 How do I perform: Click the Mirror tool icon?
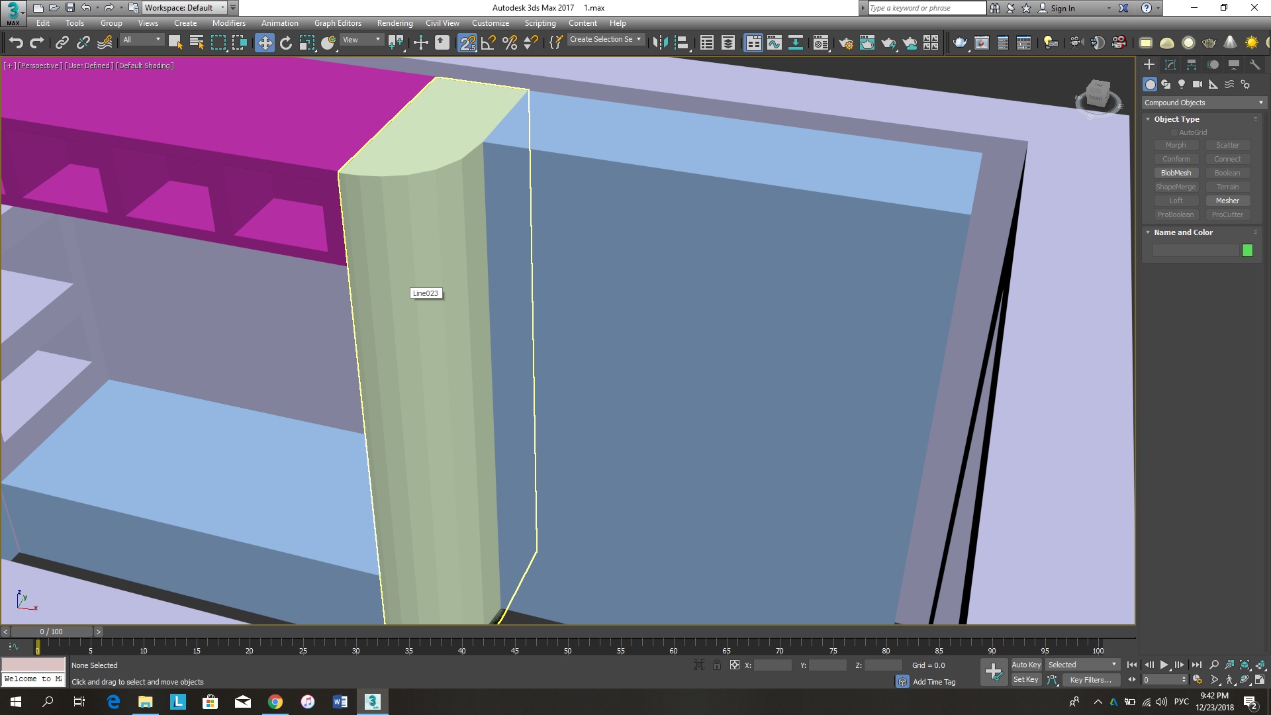(x=660, y=43)
